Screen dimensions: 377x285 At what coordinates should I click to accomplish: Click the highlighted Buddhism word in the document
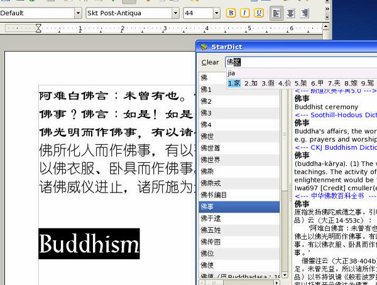tap(89, 244)
